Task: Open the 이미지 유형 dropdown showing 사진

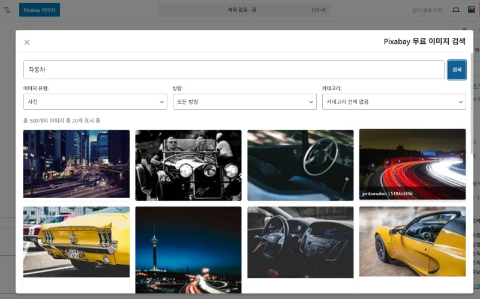Action: click(95, 102)
